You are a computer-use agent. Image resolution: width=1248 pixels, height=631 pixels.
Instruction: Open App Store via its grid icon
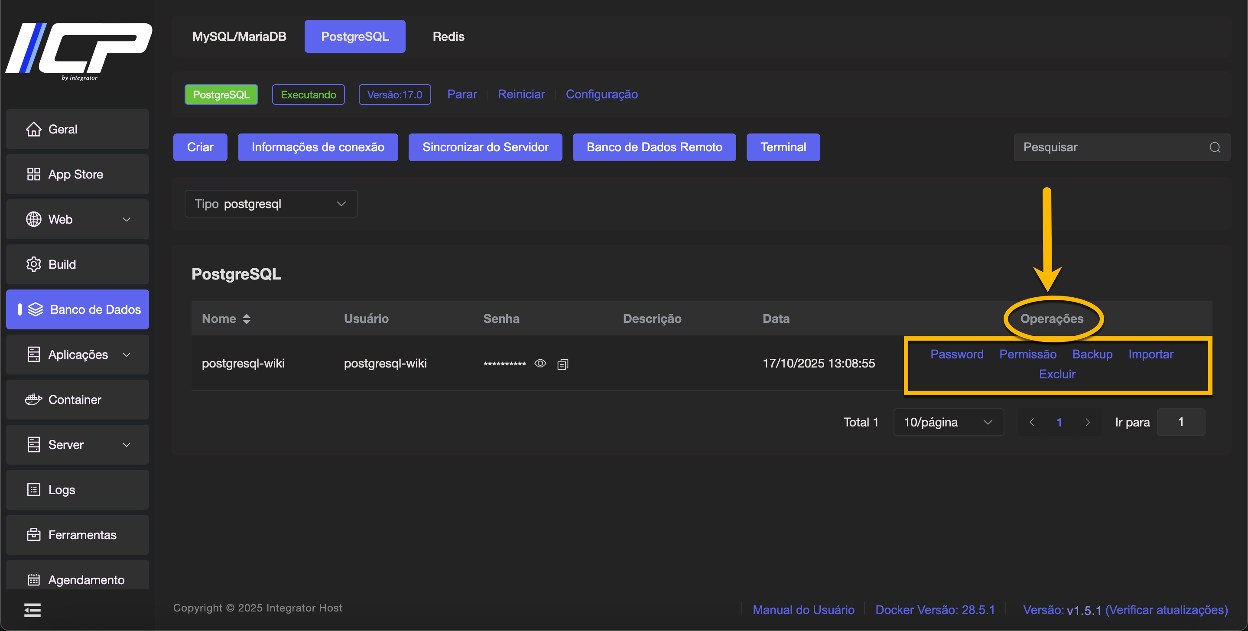[x=33, y=174]
